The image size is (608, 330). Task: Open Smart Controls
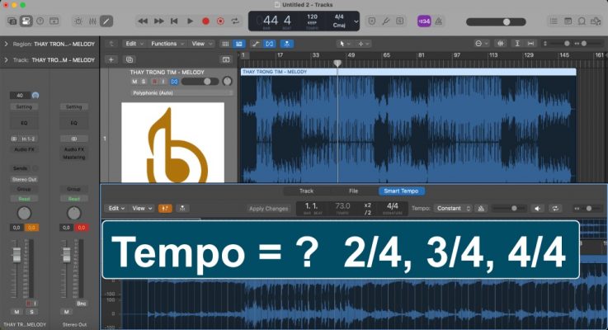click(78, 21)
